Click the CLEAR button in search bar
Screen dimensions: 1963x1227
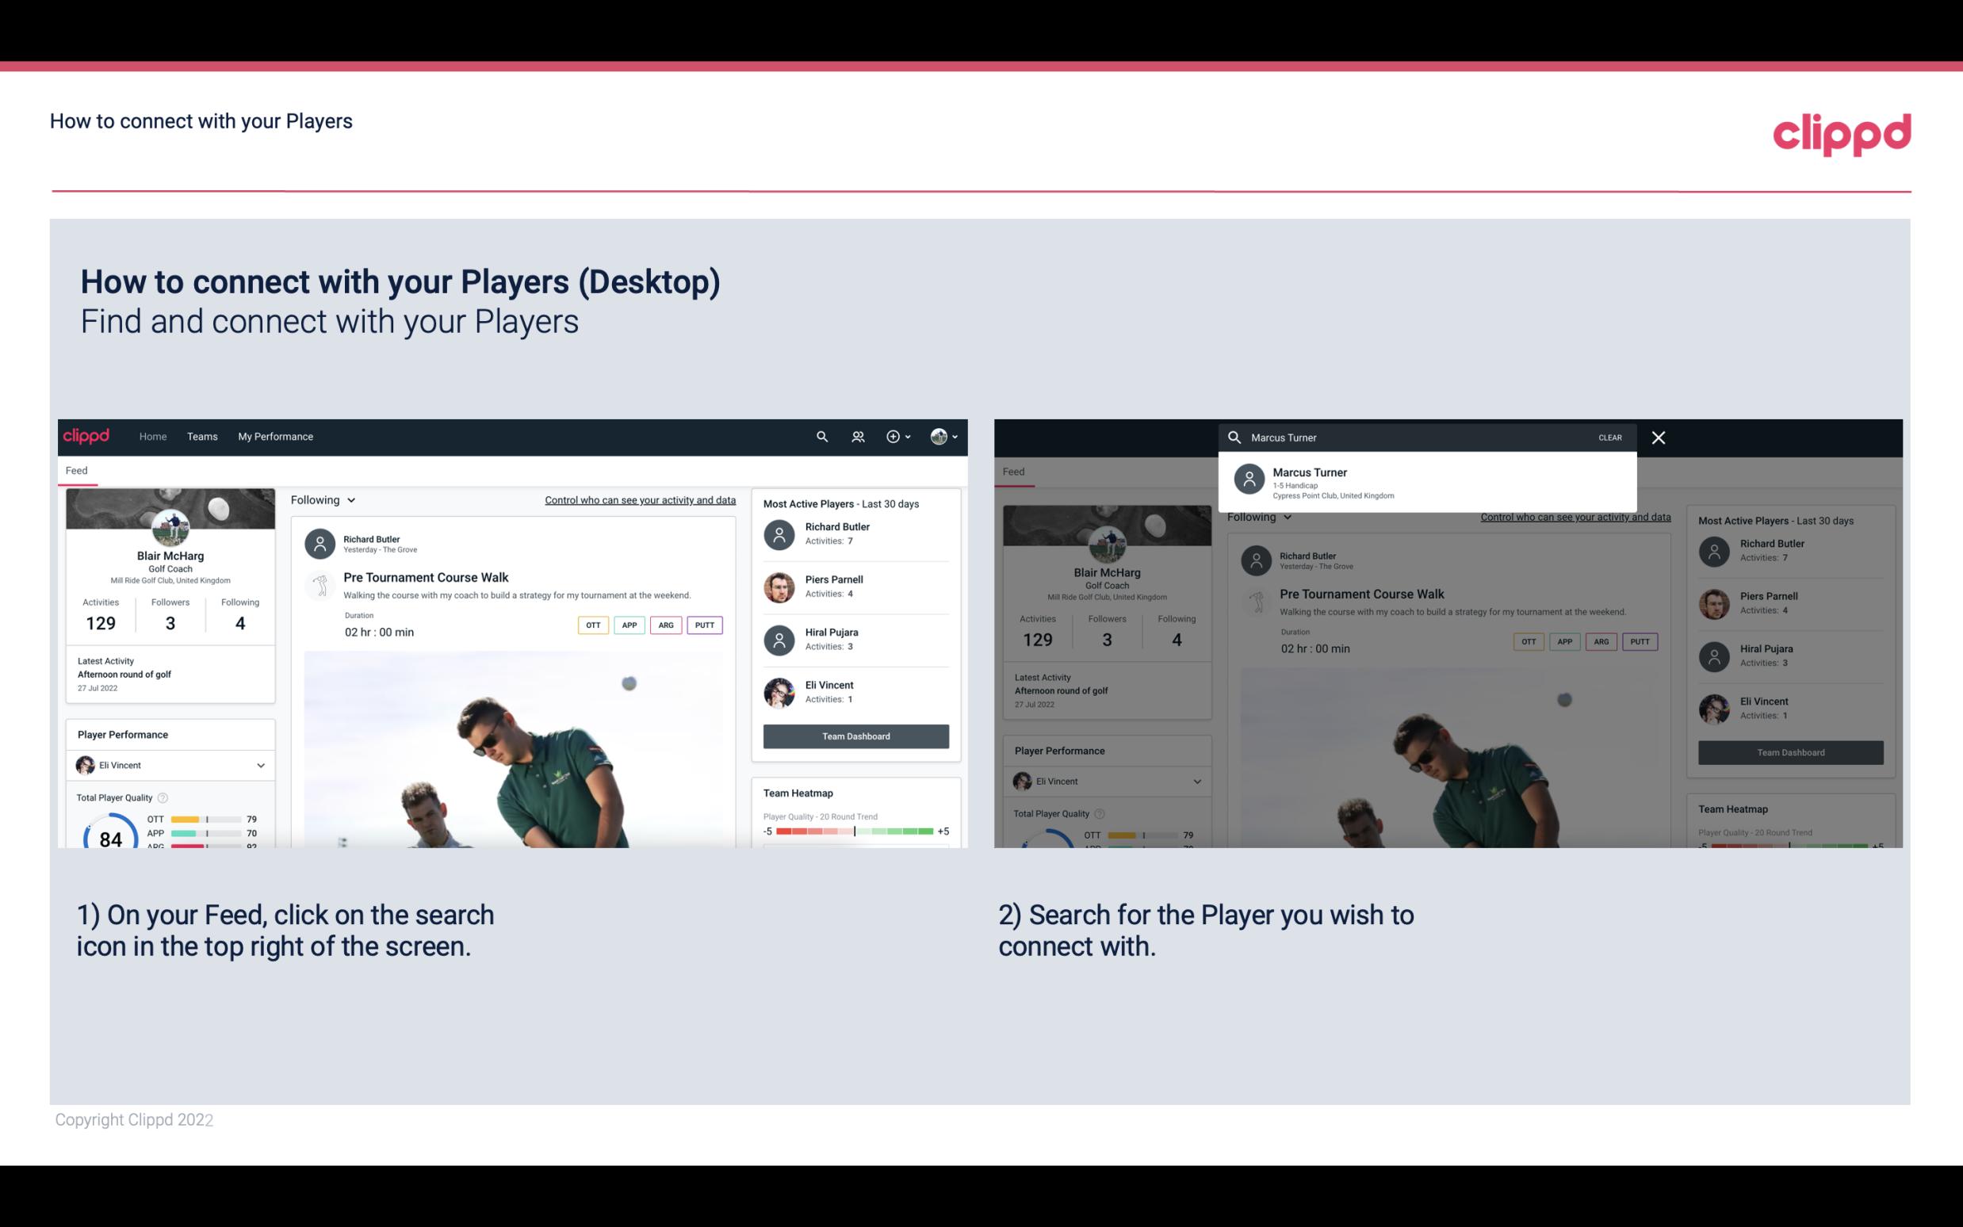1609,437
